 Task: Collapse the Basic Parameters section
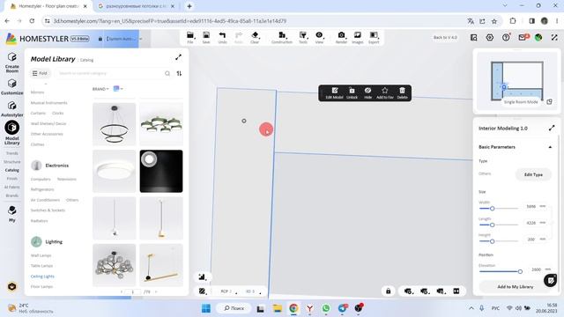(550, 147)
